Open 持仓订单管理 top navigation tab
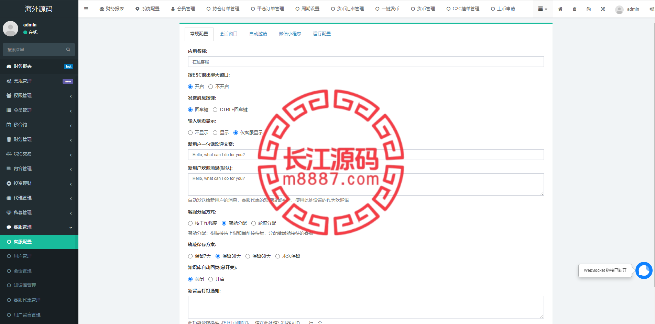Viewport: 655px width, 324px height. 223,9
